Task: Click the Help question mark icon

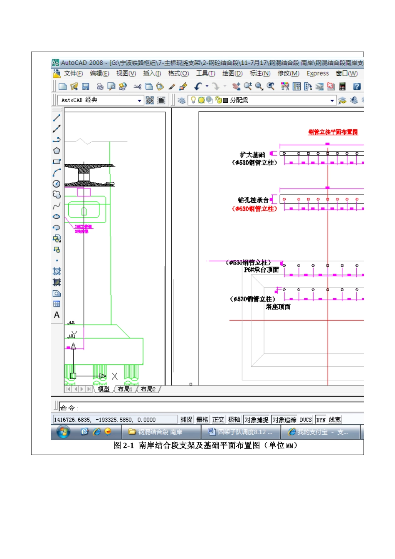Action: tap(357, 87)
